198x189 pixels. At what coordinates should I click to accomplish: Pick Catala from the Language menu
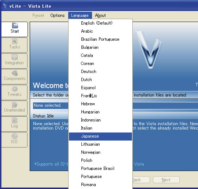[100, 55]
